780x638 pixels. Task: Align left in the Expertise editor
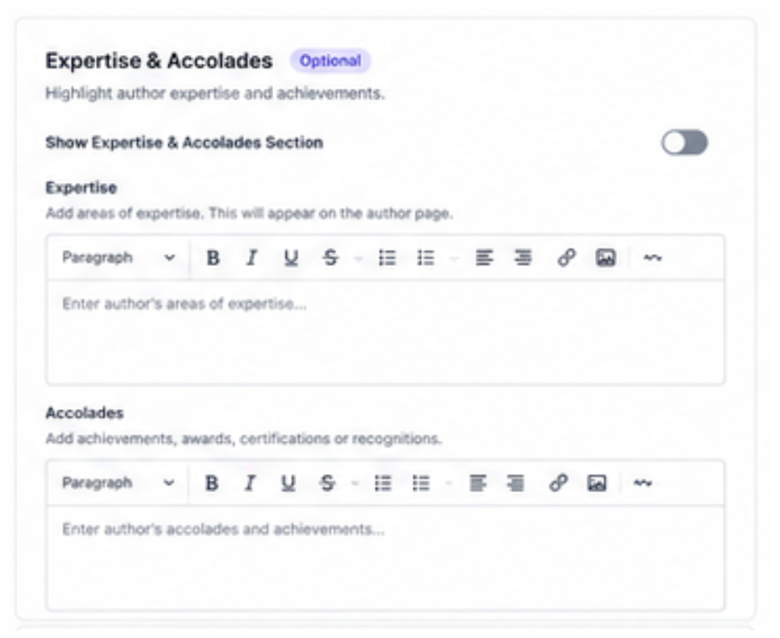[x=483, y=258]
